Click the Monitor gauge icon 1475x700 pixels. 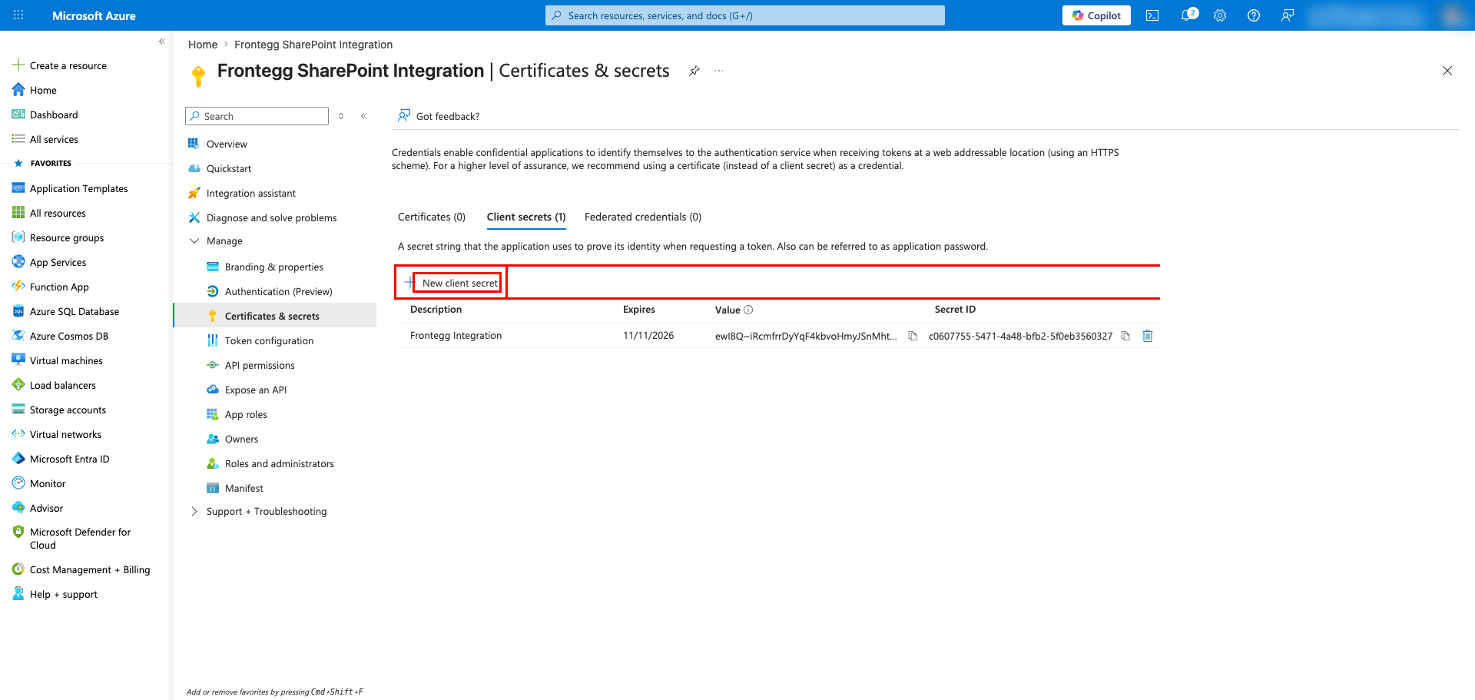[x=18, y=483]
